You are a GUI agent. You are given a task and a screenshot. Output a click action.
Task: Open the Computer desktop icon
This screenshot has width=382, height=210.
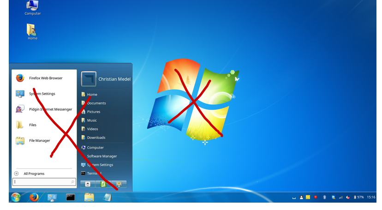point(32,8)
